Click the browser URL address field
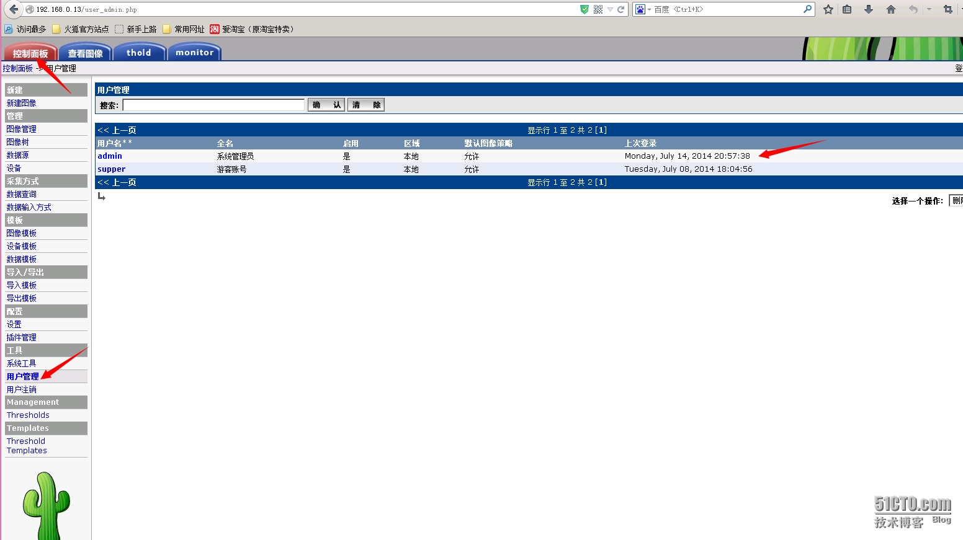The height and width of the screenshot is (540, 963). tap(304, 9)
